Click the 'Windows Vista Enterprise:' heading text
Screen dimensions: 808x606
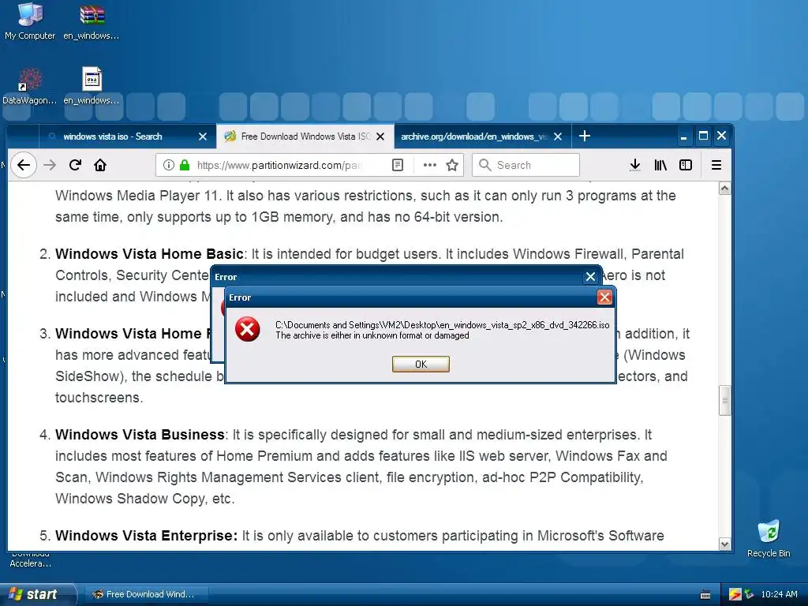click(x=146, y=536)
